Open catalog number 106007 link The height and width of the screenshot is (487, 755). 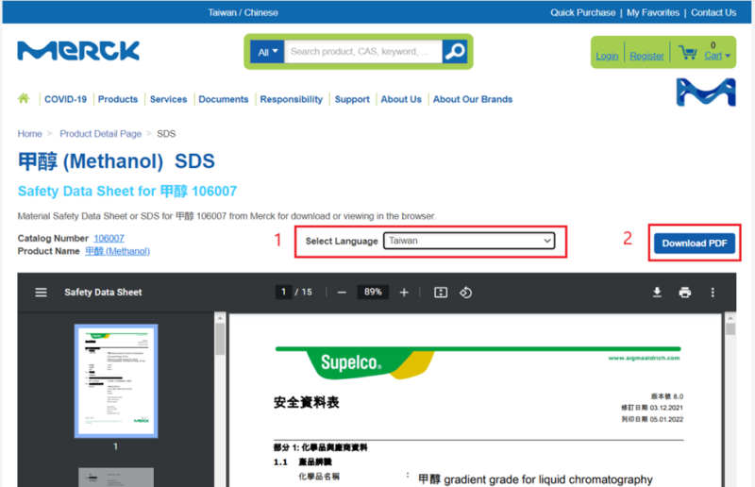(x=109, y=238)
